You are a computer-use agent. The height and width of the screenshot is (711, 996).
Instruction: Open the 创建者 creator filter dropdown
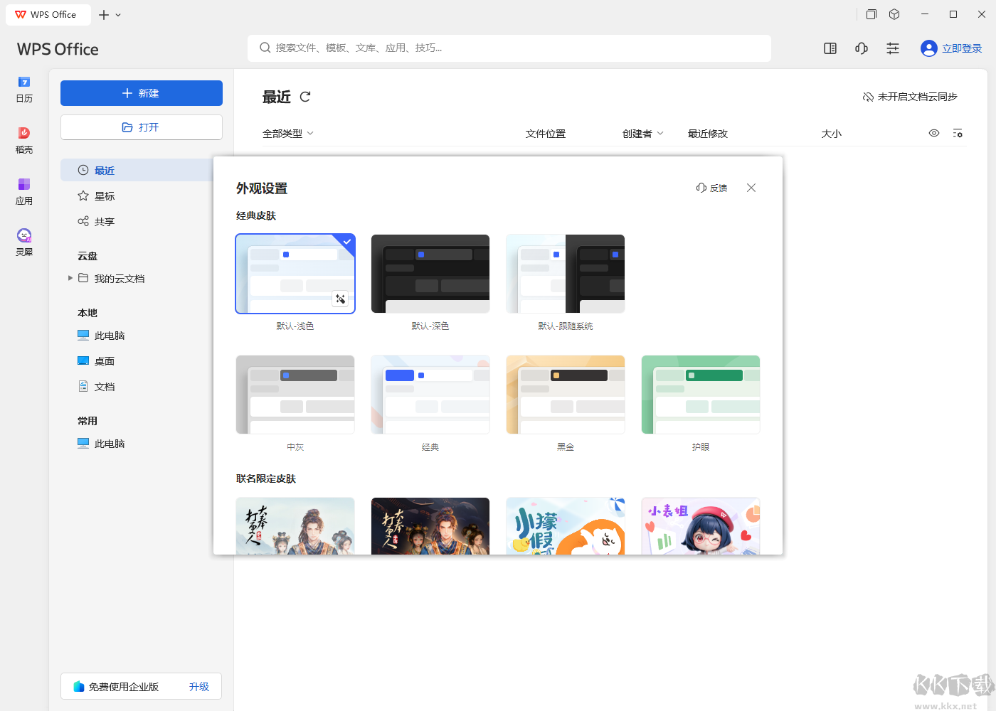[x=642, y=134]
